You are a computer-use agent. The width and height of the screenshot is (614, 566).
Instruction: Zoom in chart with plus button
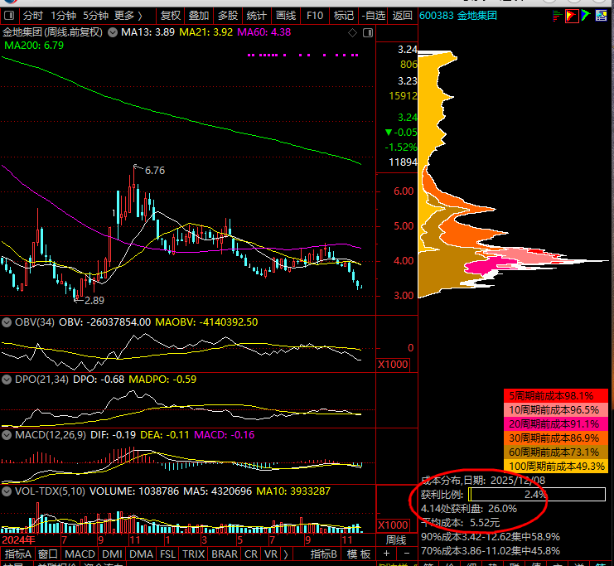(x=386, y=554)
